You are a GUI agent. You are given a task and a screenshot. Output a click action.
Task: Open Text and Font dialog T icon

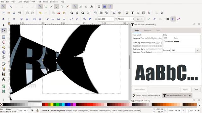point(133,13)
